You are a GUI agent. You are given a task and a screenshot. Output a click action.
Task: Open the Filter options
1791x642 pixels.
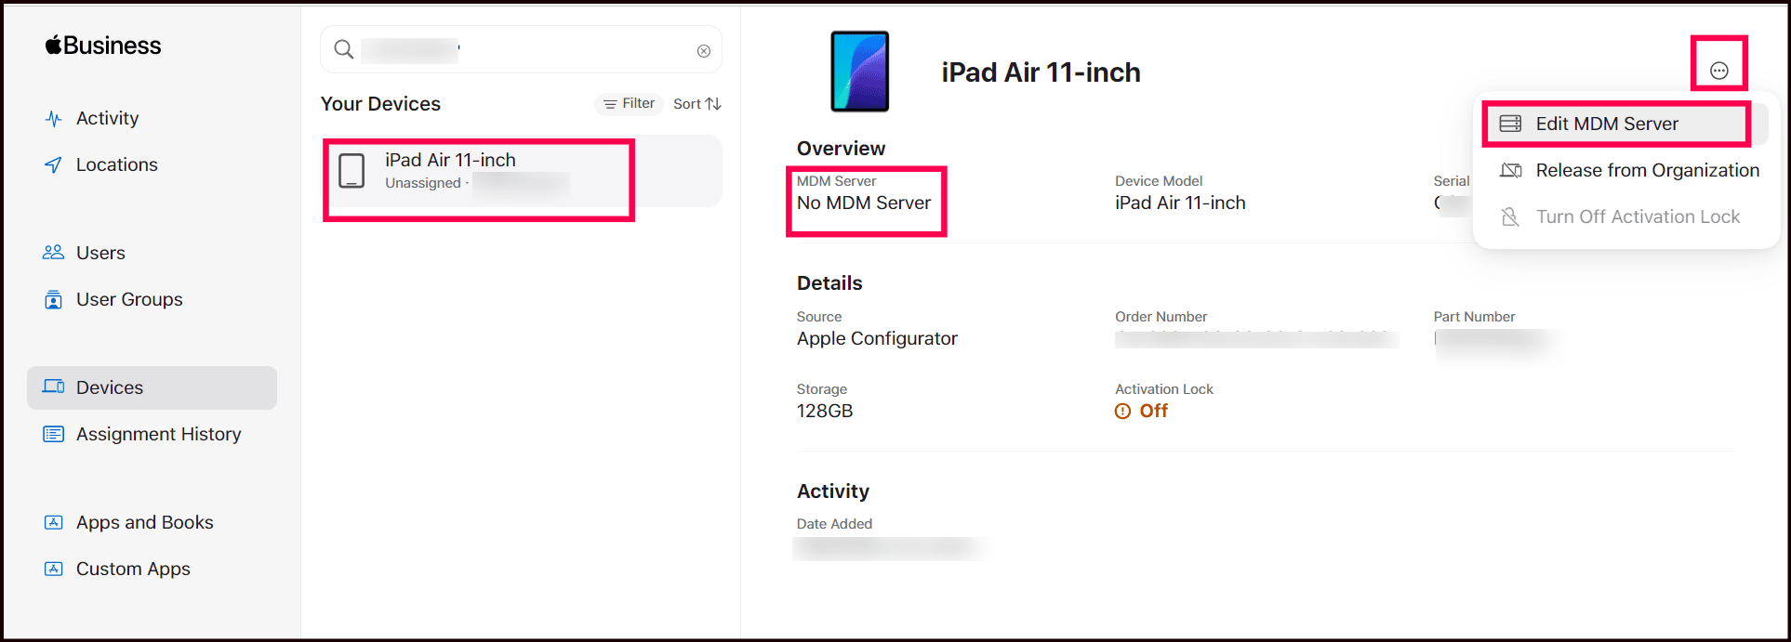(x=630, y=104)
